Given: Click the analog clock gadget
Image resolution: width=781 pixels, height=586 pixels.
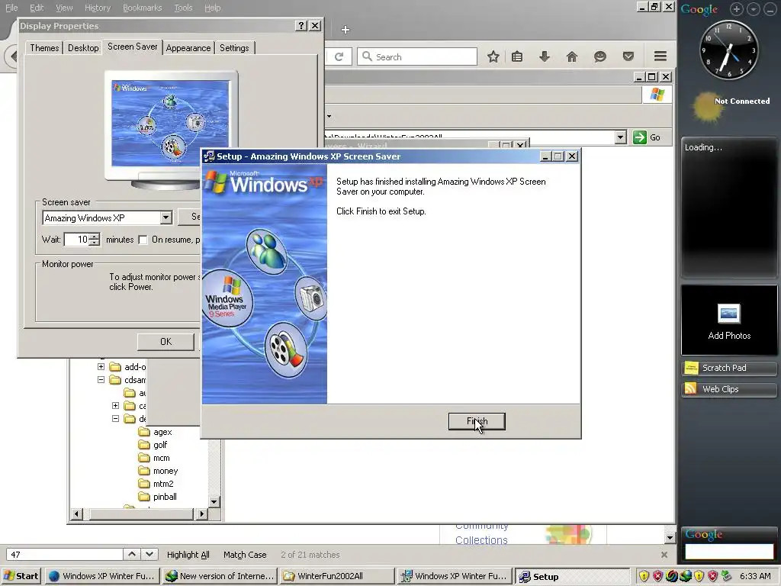Looking at the screenshot, I should [x=729, y=50].
